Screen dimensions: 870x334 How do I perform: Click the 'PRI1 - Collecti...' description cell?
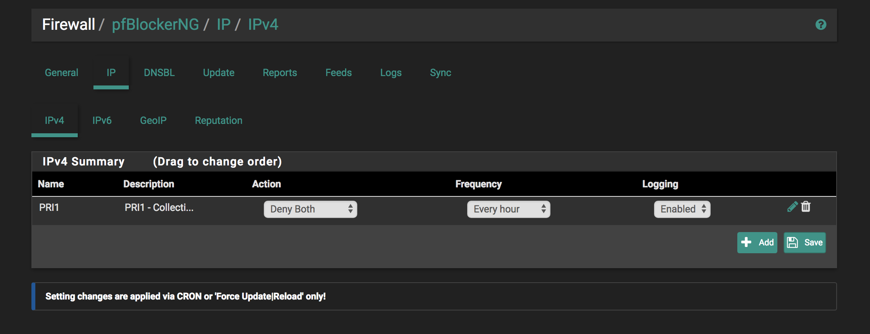tap(159, 207)
